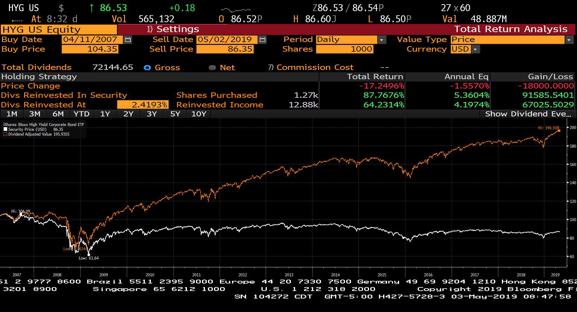Expand the Period dropdown arrow
Viewport: 577px width, 312px height.
[382, 40]
